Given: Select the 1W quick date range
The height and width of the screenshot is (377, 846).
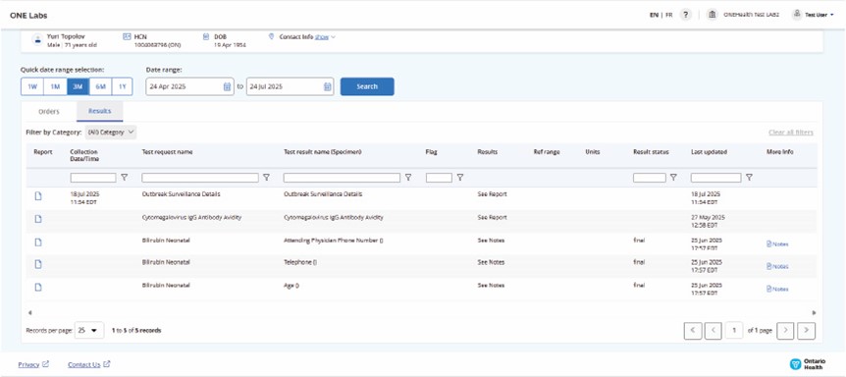Looking at the screenshot, I should click(31, 86).
